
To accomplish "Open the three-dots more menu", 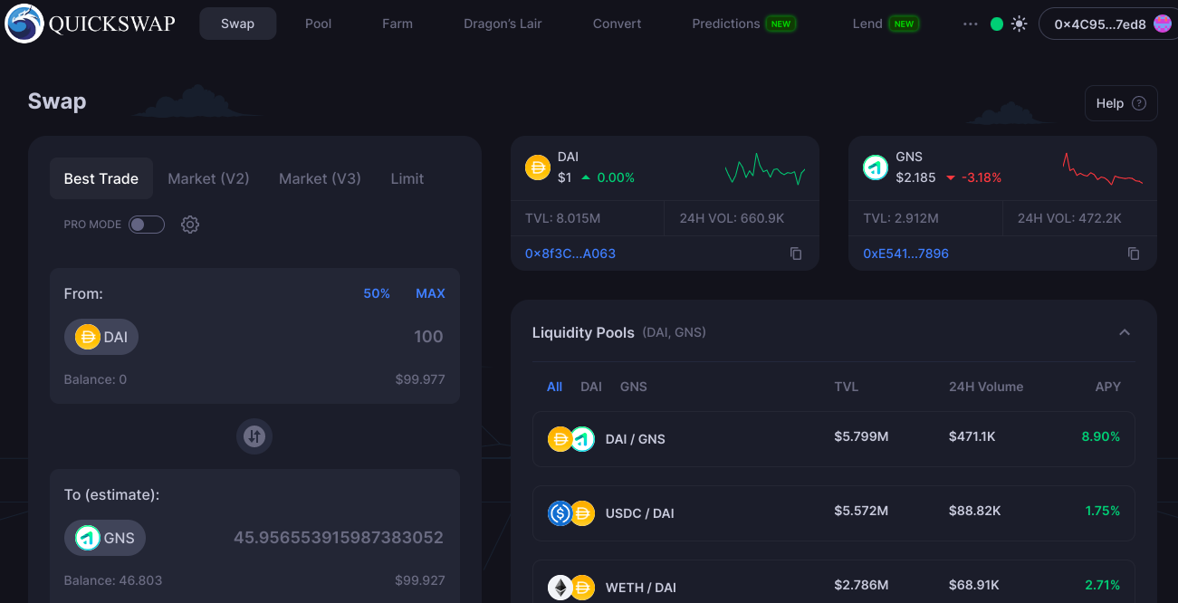I will click(971, 24).
